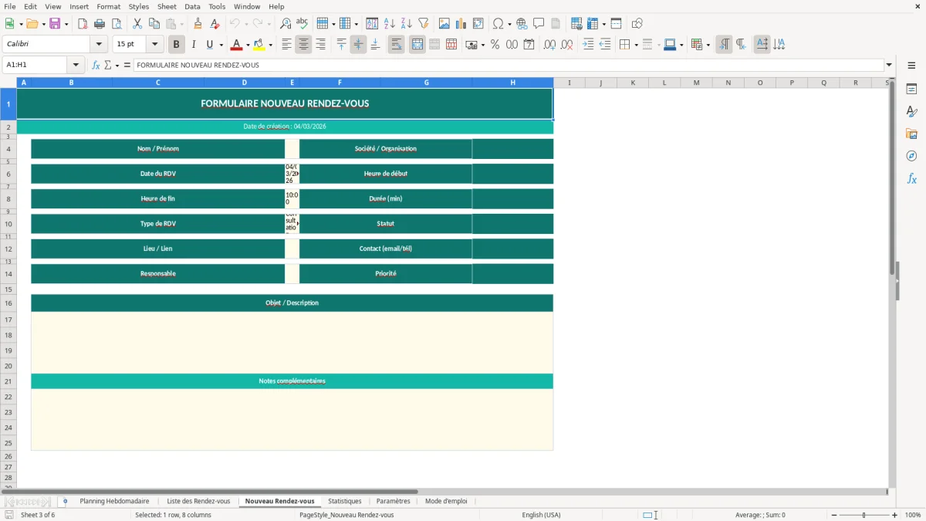Viewport: 926px width, 521px height.
Task: Open Function Wizard fx icon
Action: pyautogui.click(x=96, y=65)
